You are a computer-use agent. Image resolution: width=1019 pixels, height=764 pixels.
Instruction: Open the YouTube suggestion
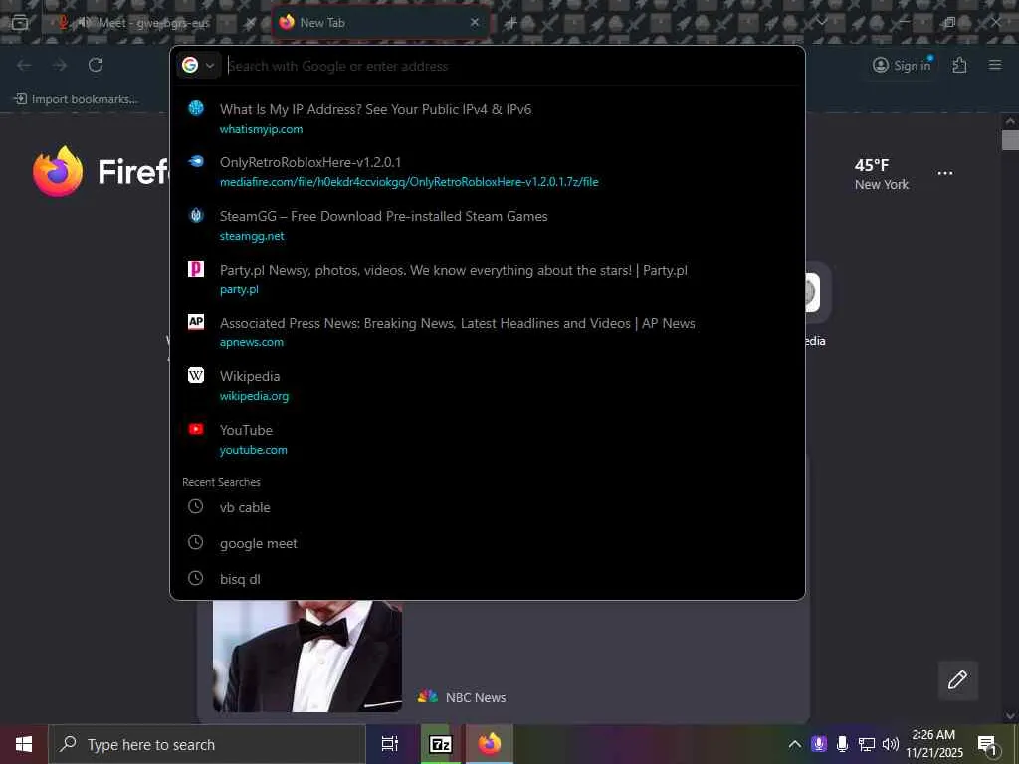(x=488, y=439)
